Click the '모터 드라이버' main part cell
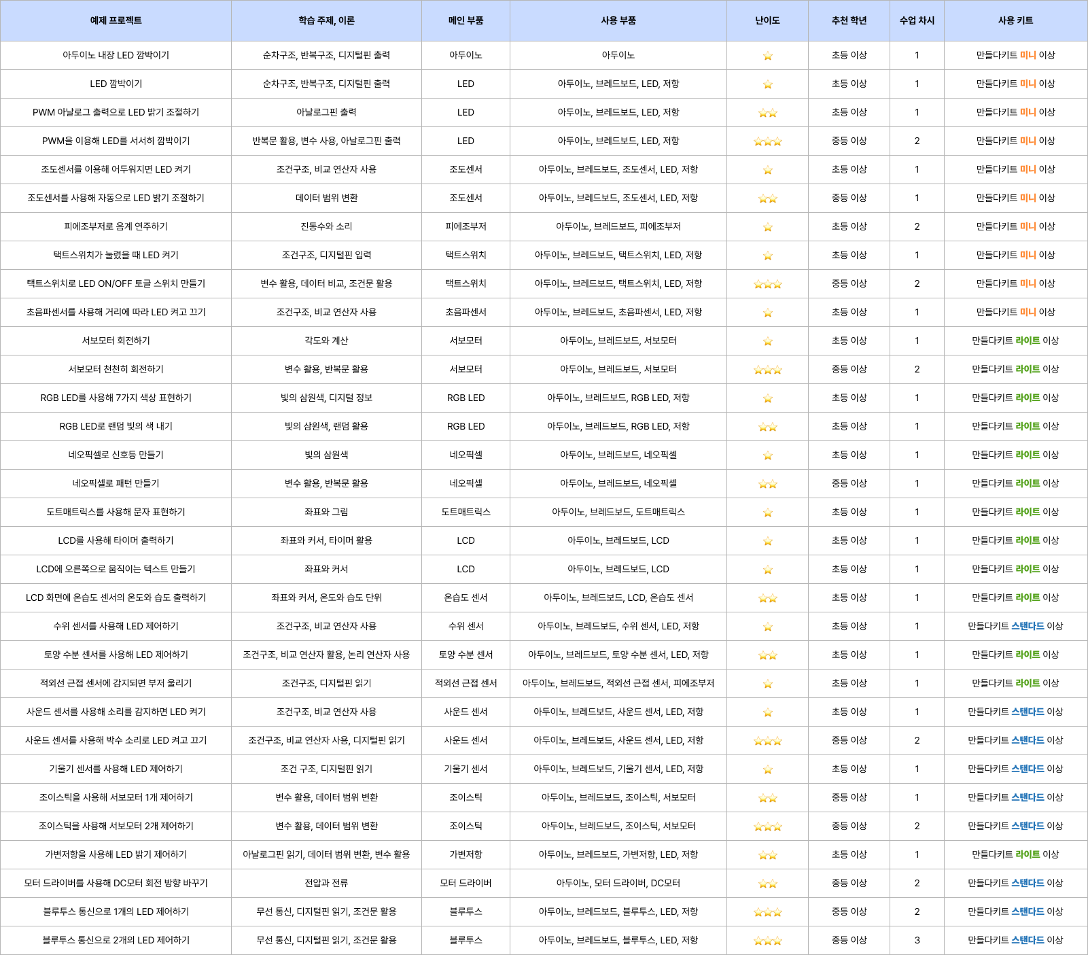 (466, 883)
